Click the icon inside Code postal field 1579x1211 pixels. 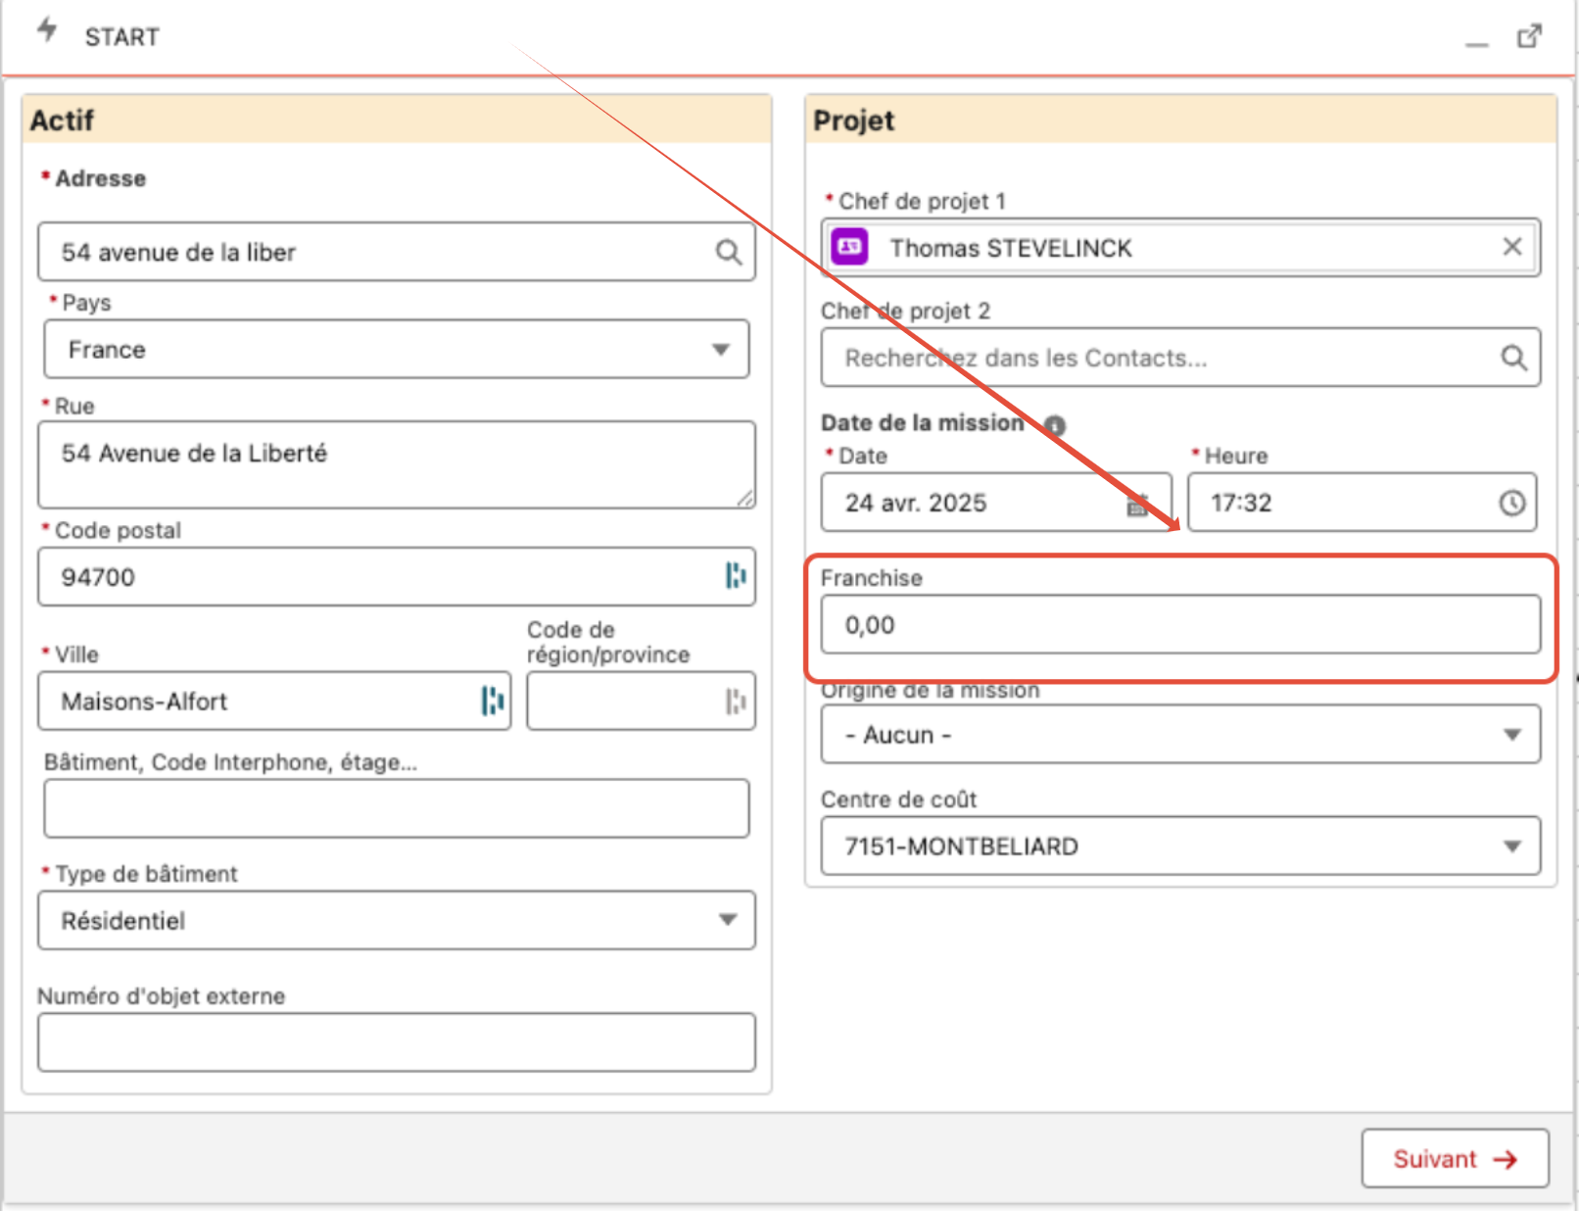736,576
